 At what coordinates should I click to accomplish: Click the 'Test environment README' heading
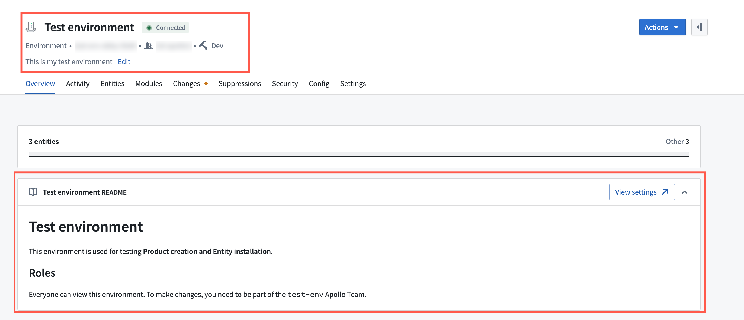(85, 192)
